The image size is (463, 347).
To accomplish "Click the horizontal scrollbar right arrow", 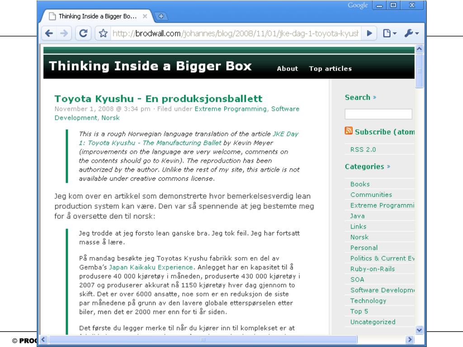I will tap(409, 339).
